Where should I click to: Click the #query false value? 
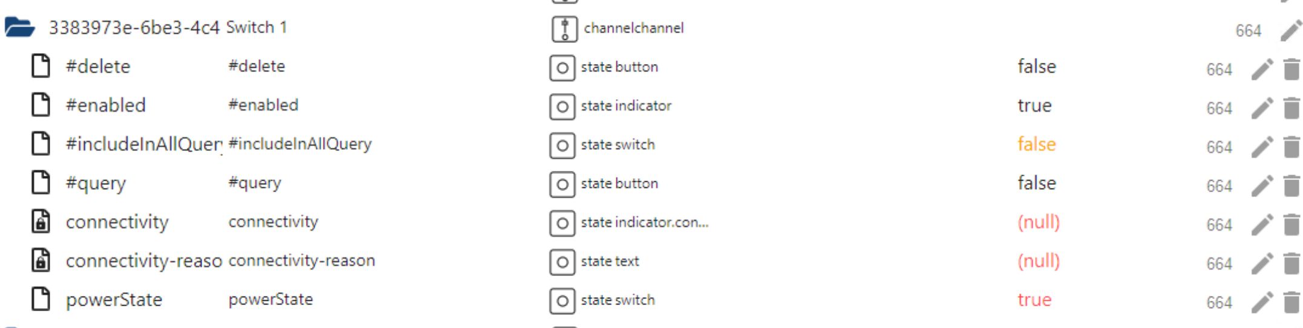click(x=1036, y=183)
